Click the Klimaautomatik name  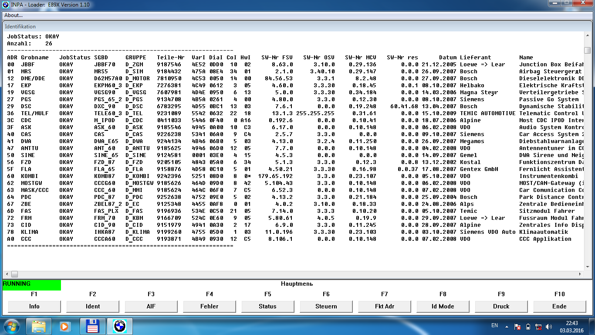tap(544, 232)
